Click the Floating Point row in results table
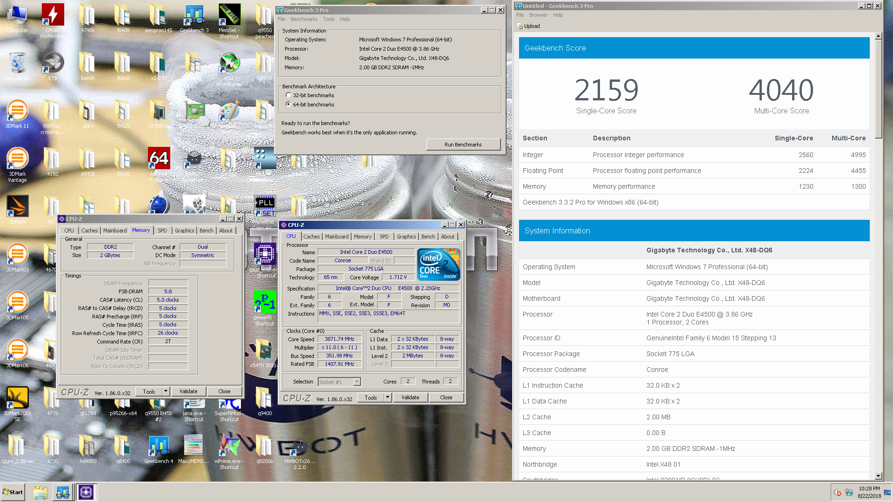 click(x=694, y=171)
